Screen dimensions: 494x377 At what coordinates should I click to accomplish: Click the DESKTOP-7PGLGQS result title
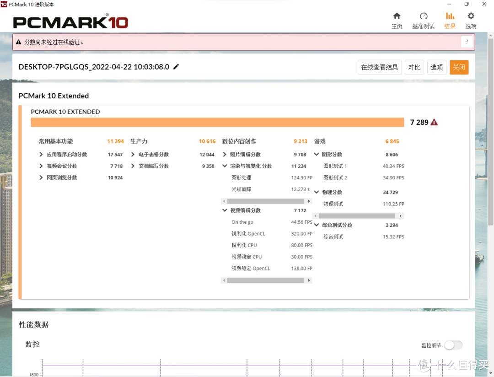point(94,67)
